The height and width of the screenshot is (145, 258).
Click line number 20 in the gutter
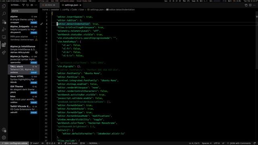point(46,81)
